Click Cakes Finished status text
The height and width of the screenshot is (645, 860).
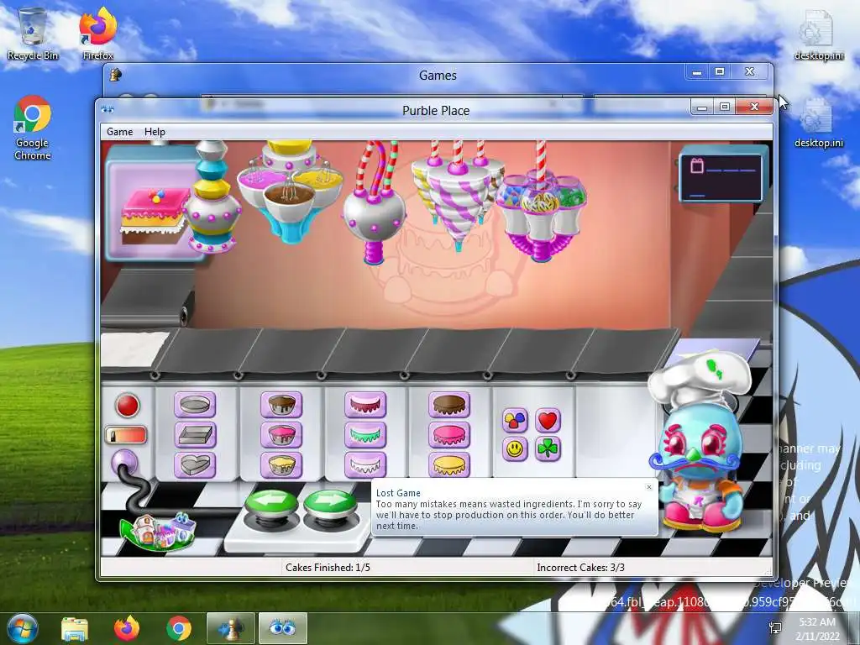click(328, 568)
